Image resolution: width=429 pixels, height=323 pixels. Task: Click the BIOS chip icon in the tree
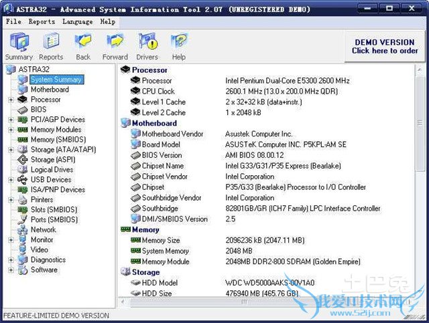[x=22, y=110]
